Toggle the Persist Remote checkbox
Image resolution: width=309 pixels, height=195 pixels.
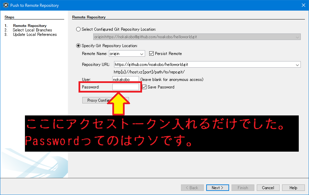(x=151, y=53)
